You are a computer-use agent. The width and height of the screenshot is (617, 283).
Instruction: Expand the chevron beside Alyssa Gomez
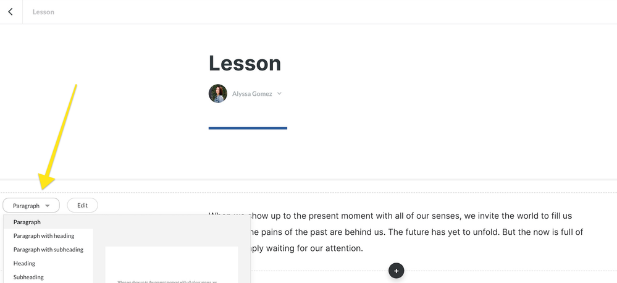279,94
